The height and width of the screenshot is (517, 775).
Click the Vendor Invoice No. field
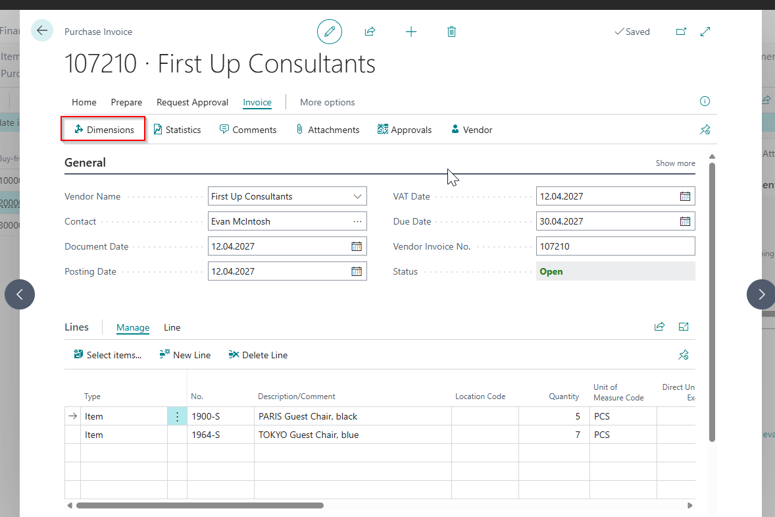[x=615, y=246]
